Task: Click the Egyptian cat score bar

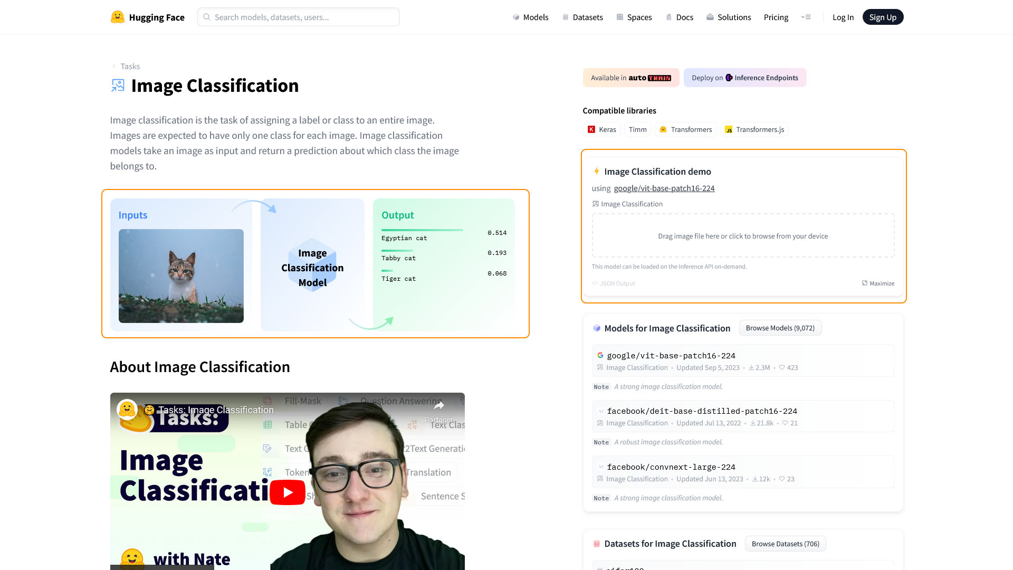Action: (422, 230)
